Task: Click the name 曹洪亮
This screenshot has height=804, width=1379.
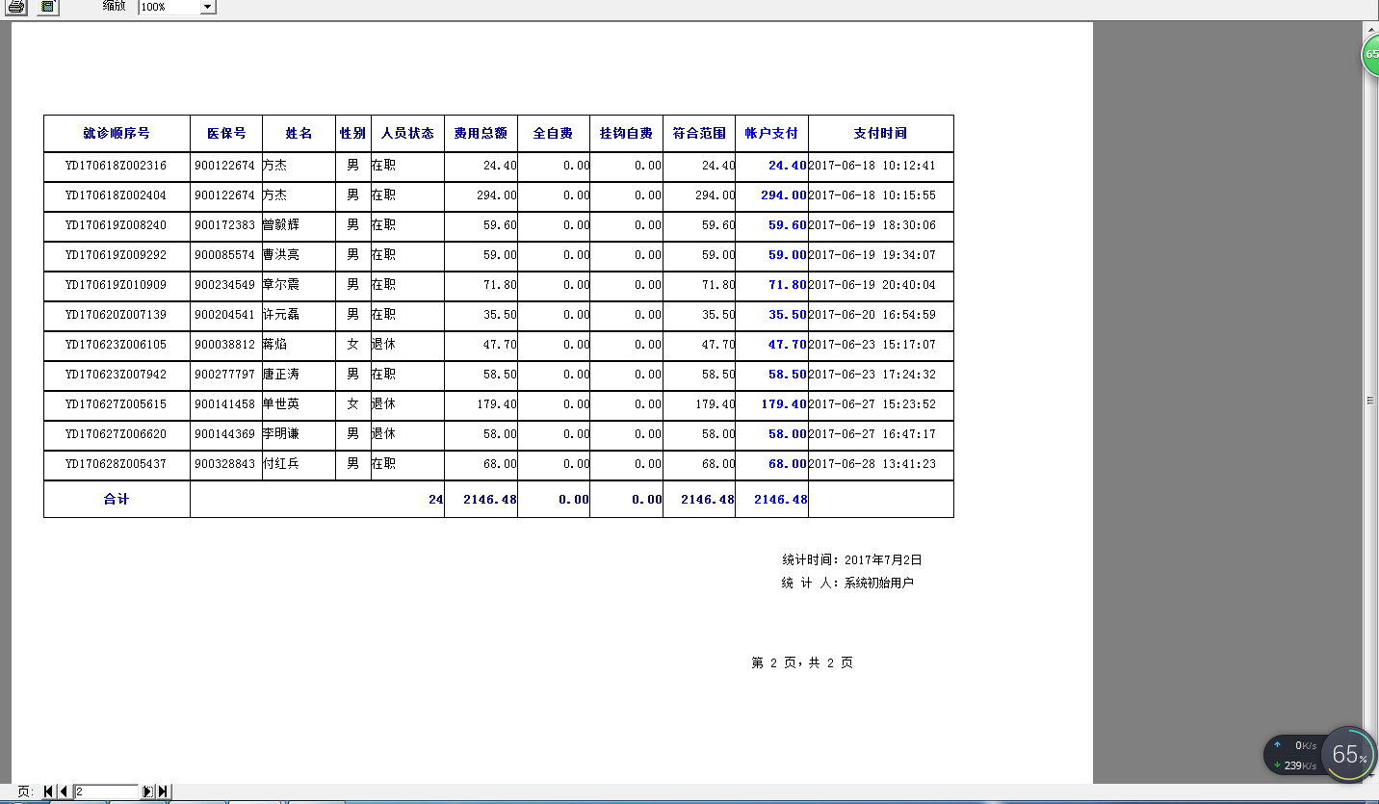Action: click(x=280, y=255)
